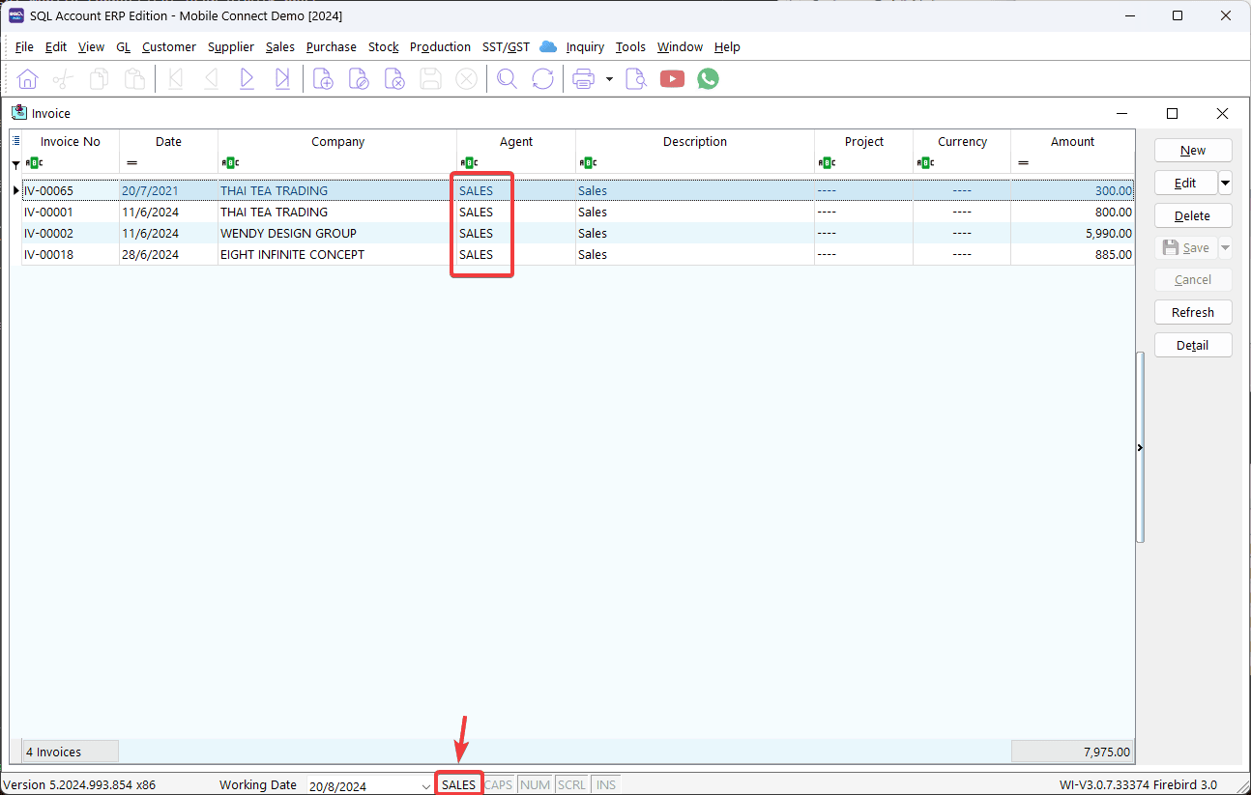Open the YouTube tutorial icon
The width and height of the screenshot is (1251, 795).
[672, 79]
